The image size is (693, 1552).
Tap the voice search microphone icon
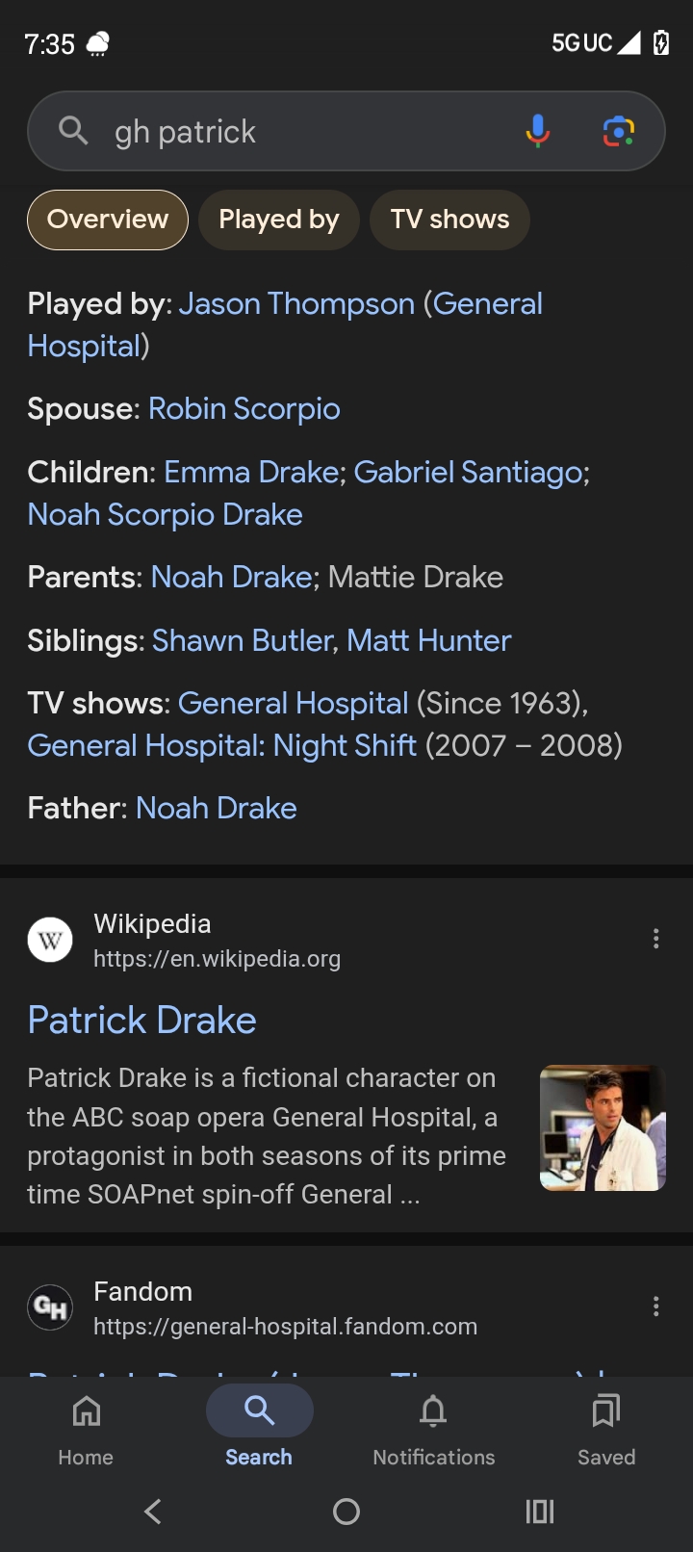tap(537, 131)
